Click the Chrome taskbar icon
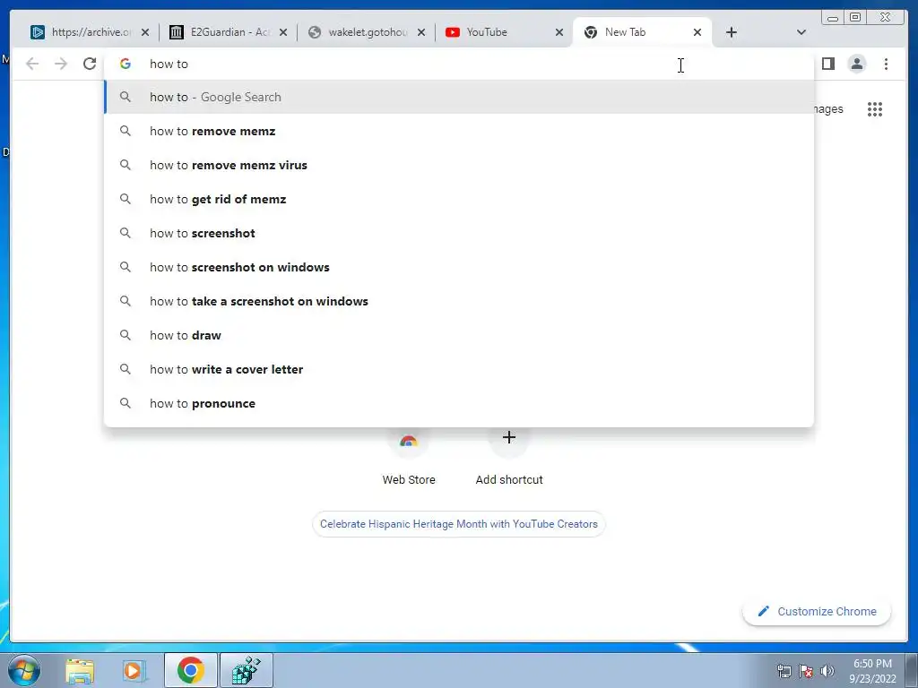Screen dimensions: 918x688 (190, 670)
